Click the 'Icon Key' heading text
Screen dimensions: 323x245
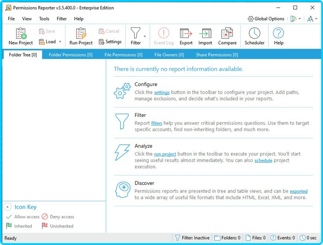coord(25,207)
